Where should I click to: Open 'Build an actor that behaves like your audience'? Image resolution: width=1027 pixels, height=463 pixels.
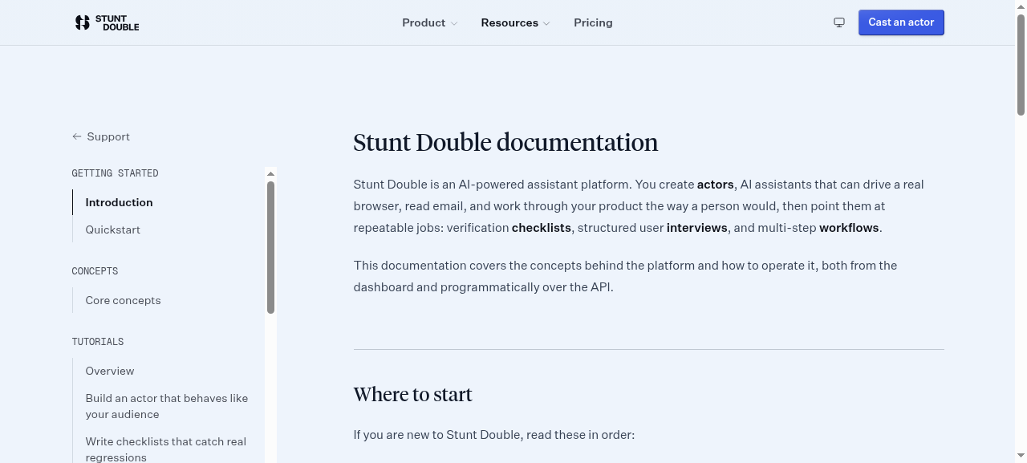(x=167, y=406)
